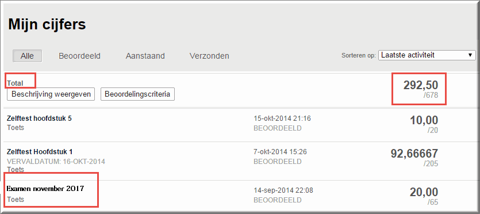Switch to the Beoordeeld tab

(x=79, y=56)
